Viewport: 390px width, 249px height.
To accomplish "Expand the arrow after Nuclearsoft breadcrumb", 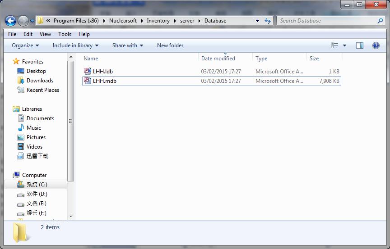I will [x=142, y=21].
